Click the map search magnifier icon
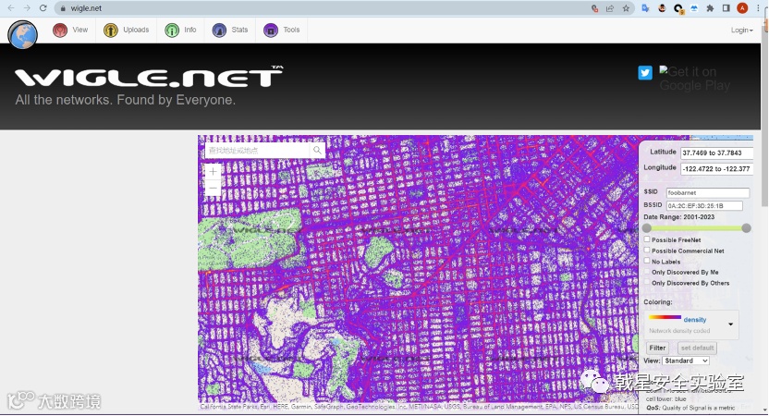Screen dimensions: 769x416 click(x=317, y=150)
